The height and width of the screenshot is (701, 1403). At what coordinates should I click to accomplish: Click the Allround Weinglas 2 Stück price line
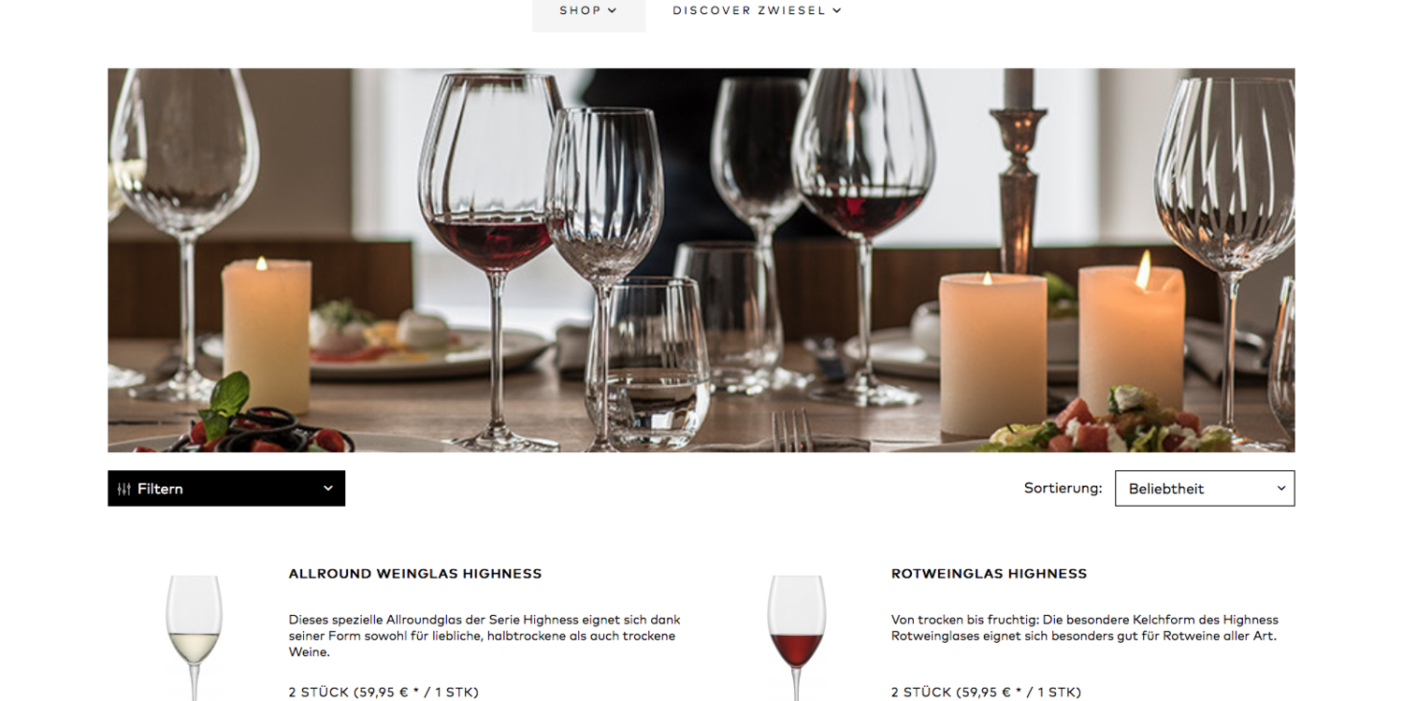tap(383, 693)
